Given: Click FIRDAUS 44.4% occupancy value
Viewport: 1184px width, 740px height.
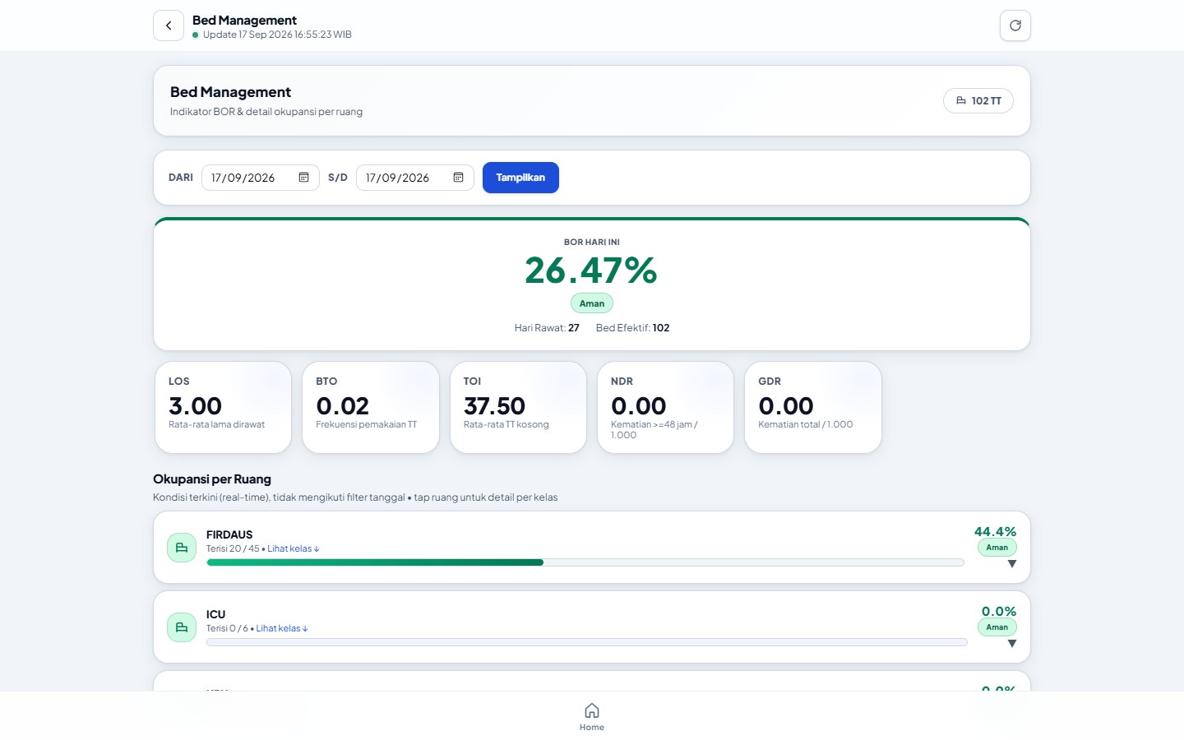Looking at the screenshot, I should [995, 532].
